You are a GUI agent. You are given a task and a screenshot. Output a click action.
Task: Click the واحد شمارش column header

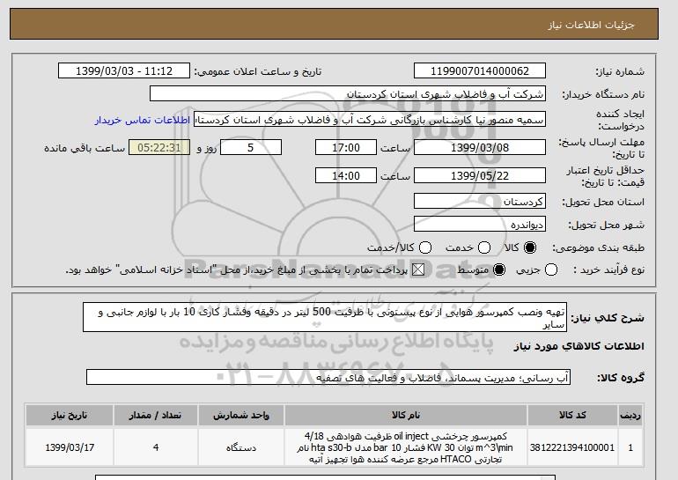click(x=241, y=415)
